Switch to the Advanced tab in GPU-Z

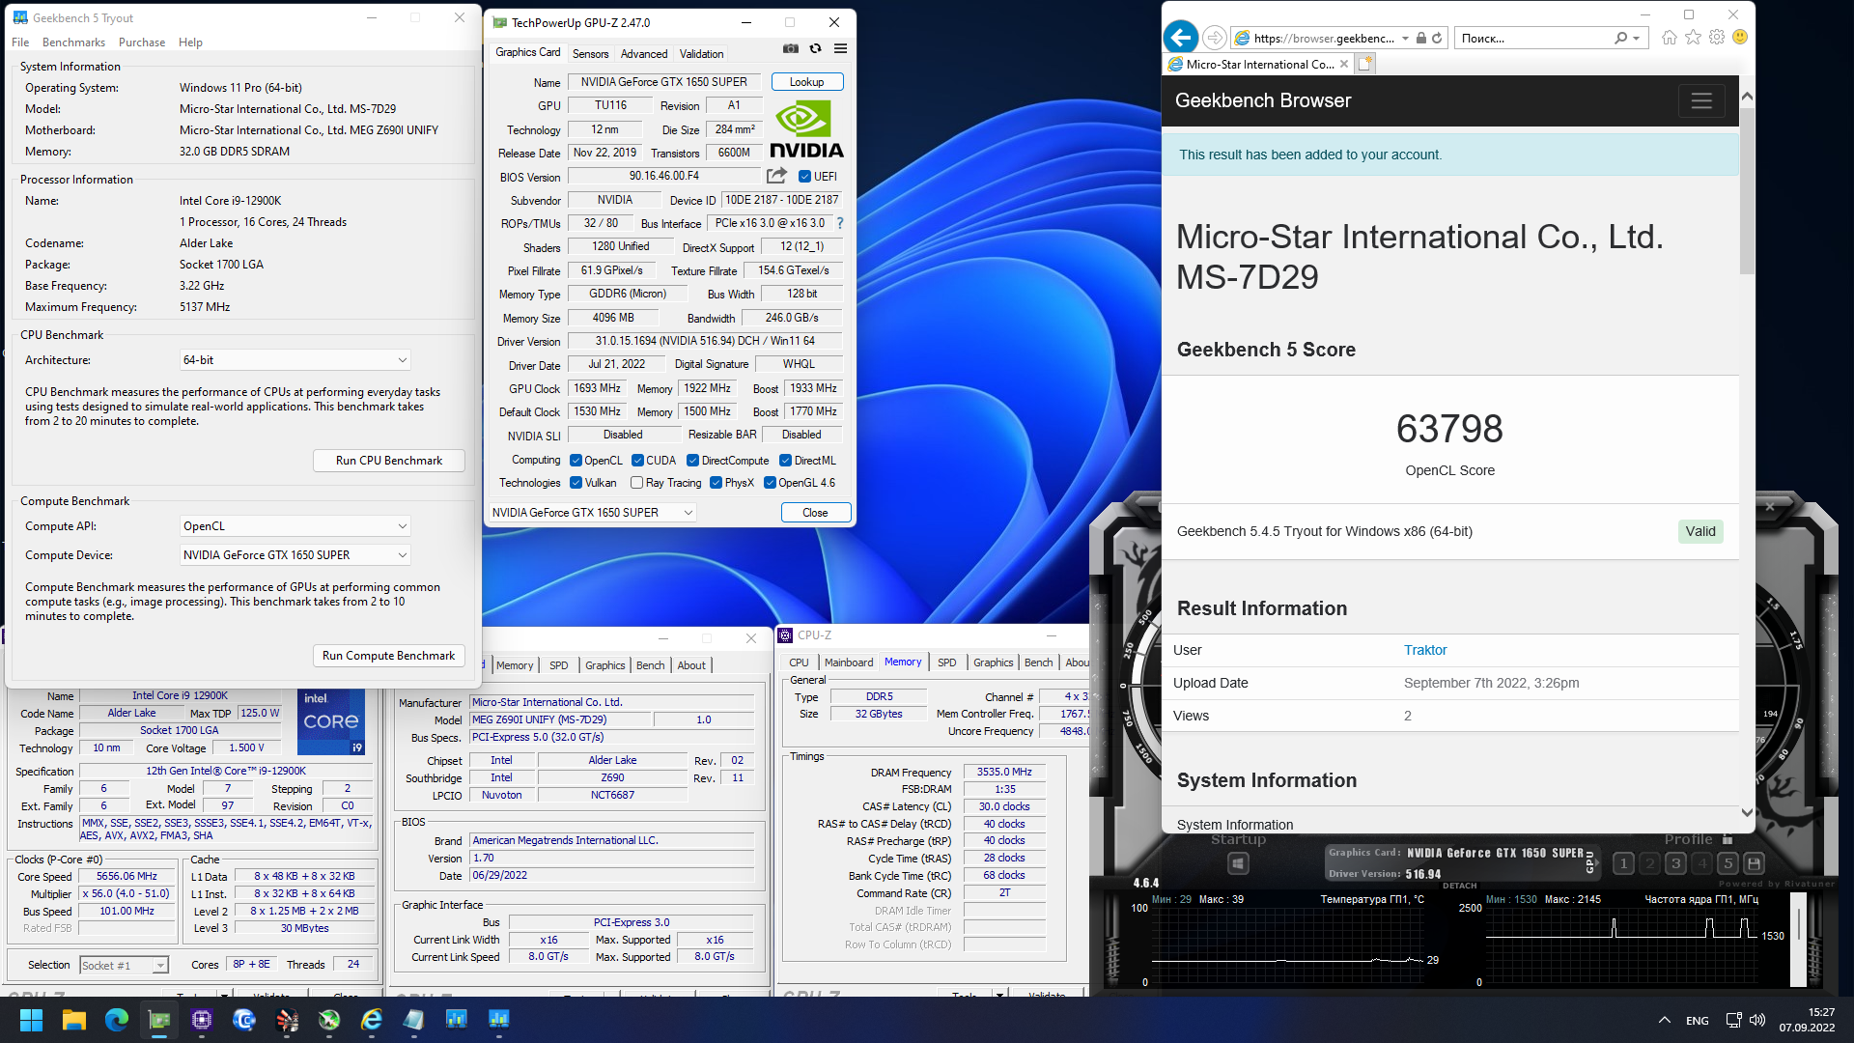(x=644, y=54)
